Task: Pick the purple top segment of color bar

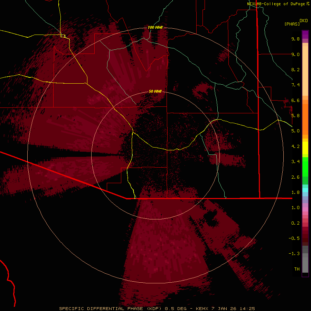Action: pyautogui.click(x=305, y=35)
